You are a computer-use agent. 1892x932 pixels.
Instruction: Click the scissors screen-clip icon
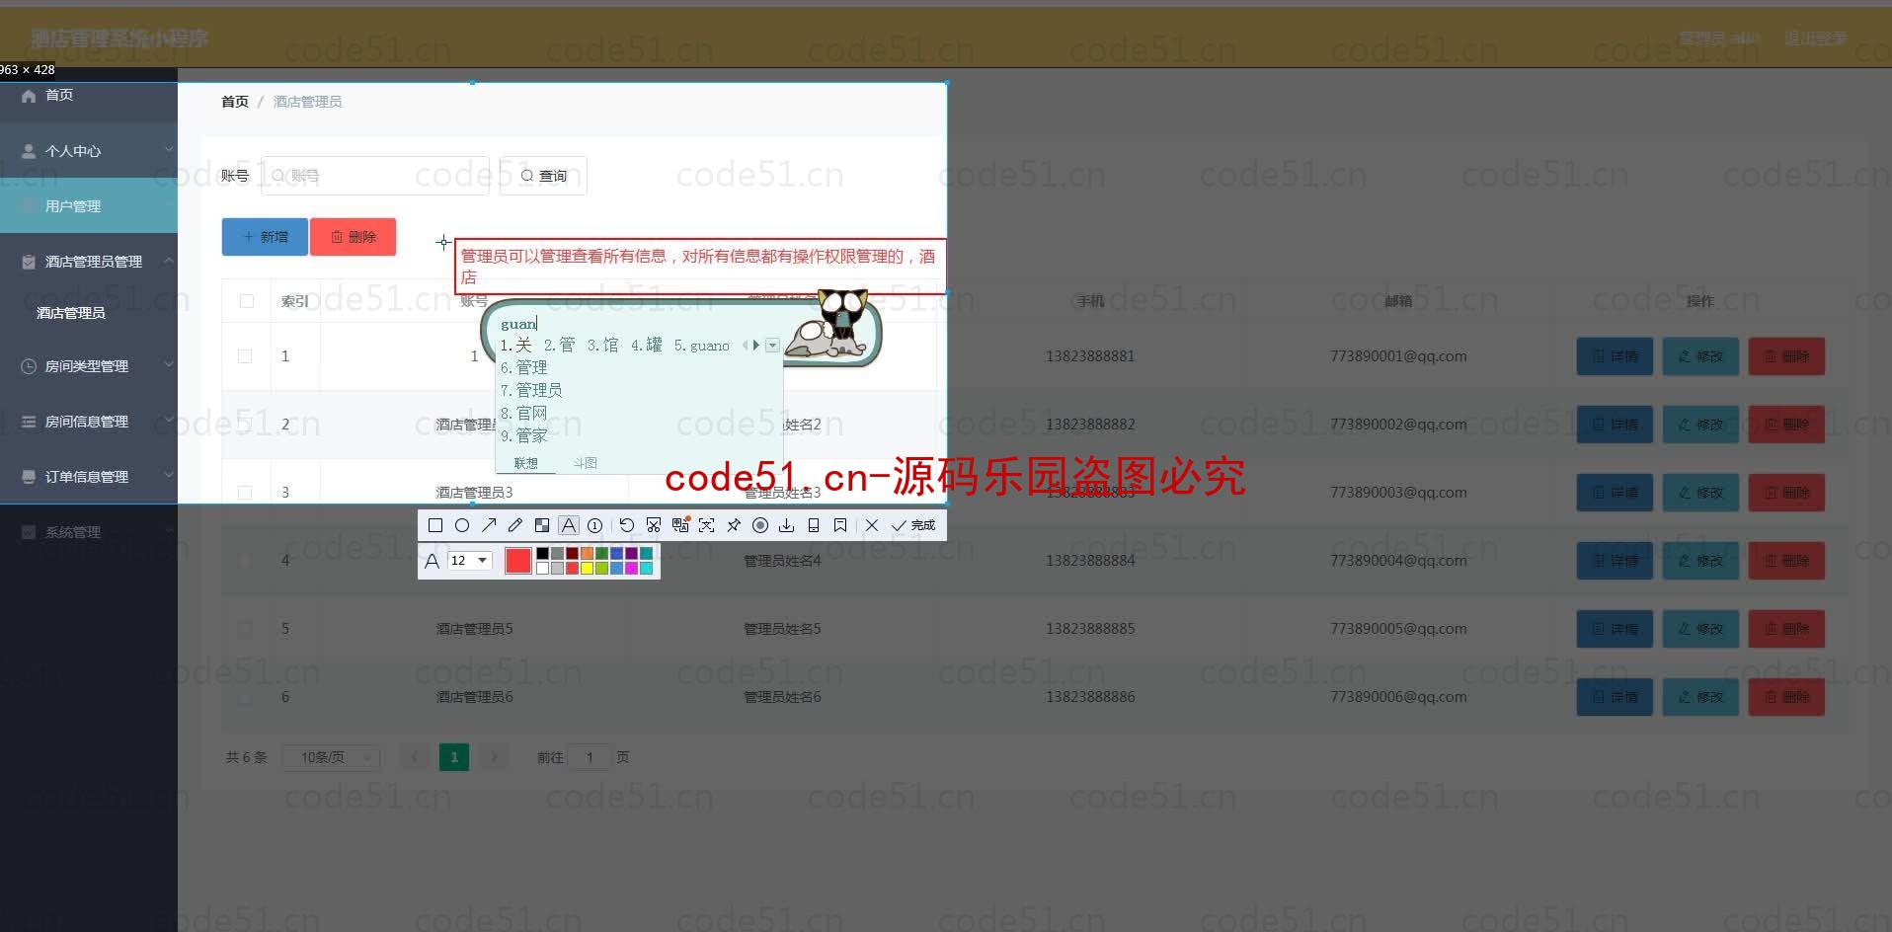point(654,525)
